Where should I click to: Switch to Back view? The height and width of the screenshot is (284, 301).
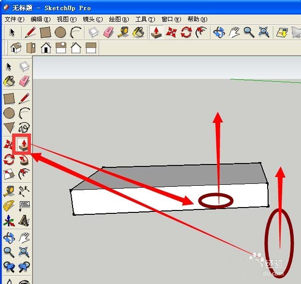(76, 47)
